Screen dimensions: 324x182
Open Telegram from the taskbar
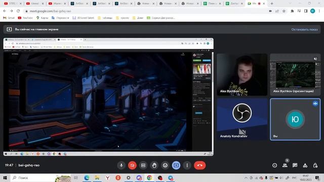pos(171,177)
